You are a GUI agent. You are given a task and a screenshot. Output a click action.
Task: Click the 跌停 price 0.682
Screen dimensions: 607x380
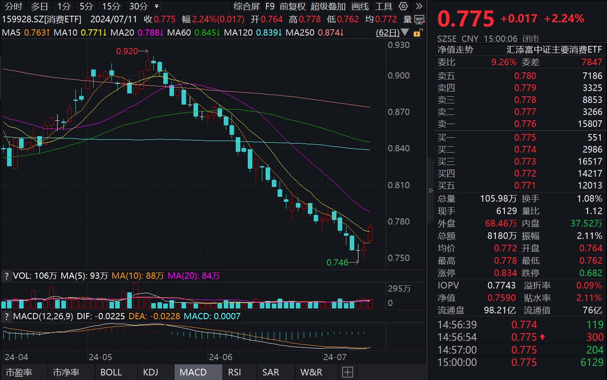click(x=591, y=273)
